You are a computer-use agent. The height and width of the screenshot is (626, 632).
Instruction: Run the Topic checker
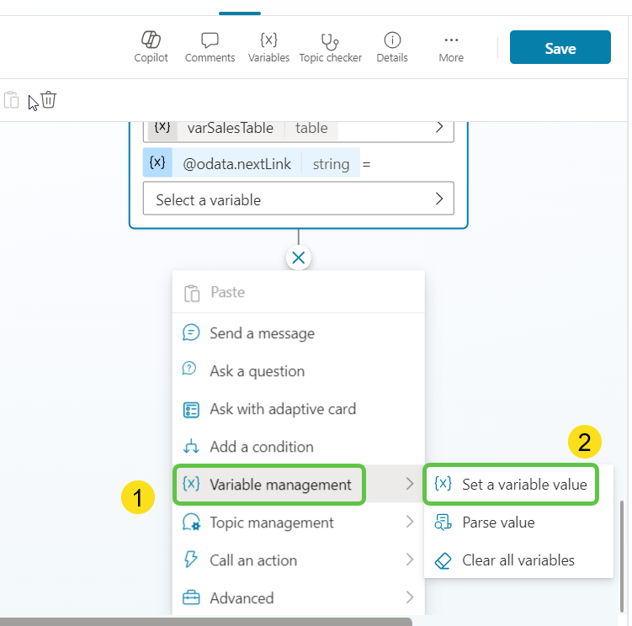pos(330,47)
